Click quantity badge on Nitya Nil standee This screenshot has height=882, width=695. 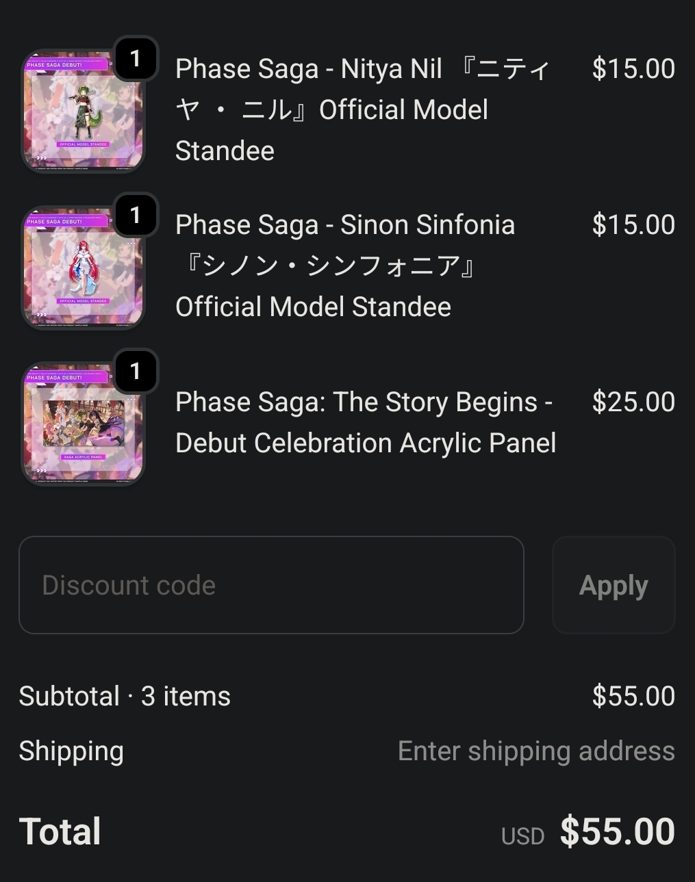136,60
